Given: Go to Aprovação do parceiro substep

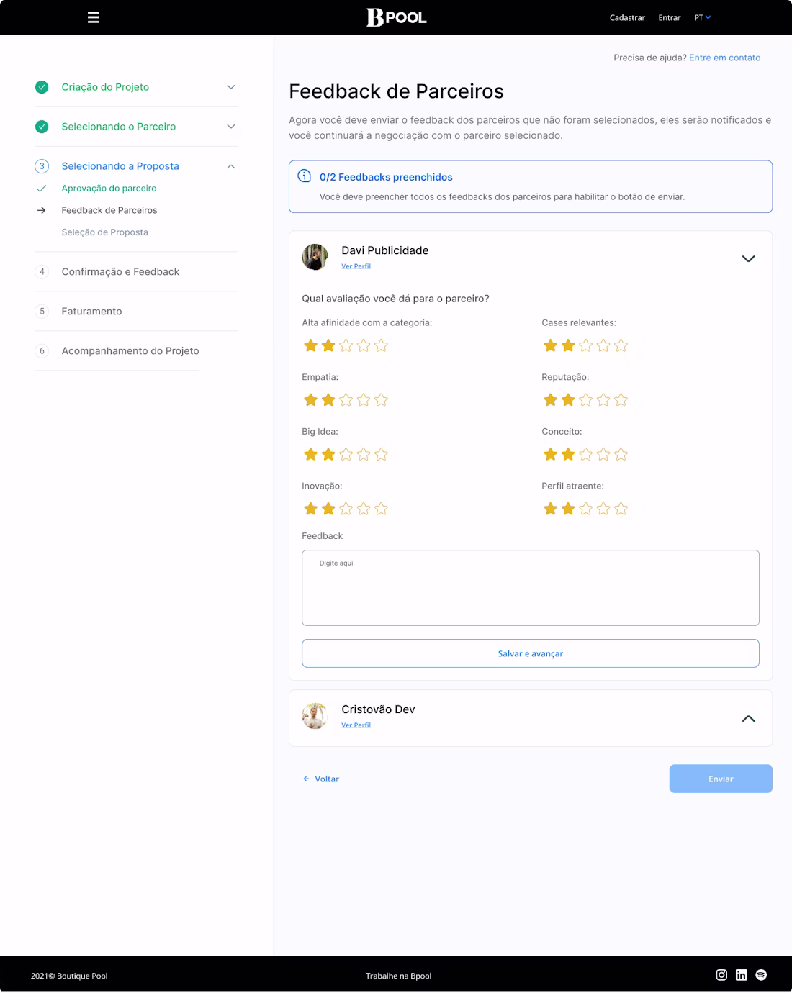Looking at the screenshot, I should pyautogui.click(x=109, y=189).
